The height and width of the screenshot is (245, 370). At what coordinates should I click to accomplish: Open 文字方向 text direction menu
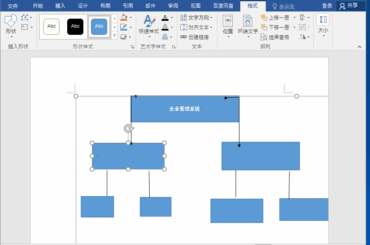(x=196, y=18)
